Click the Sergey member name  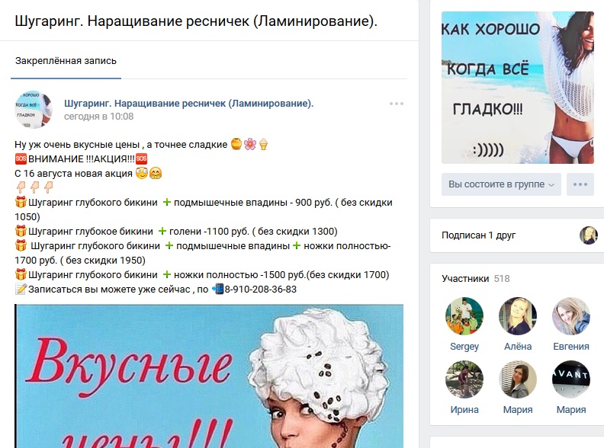464,347
